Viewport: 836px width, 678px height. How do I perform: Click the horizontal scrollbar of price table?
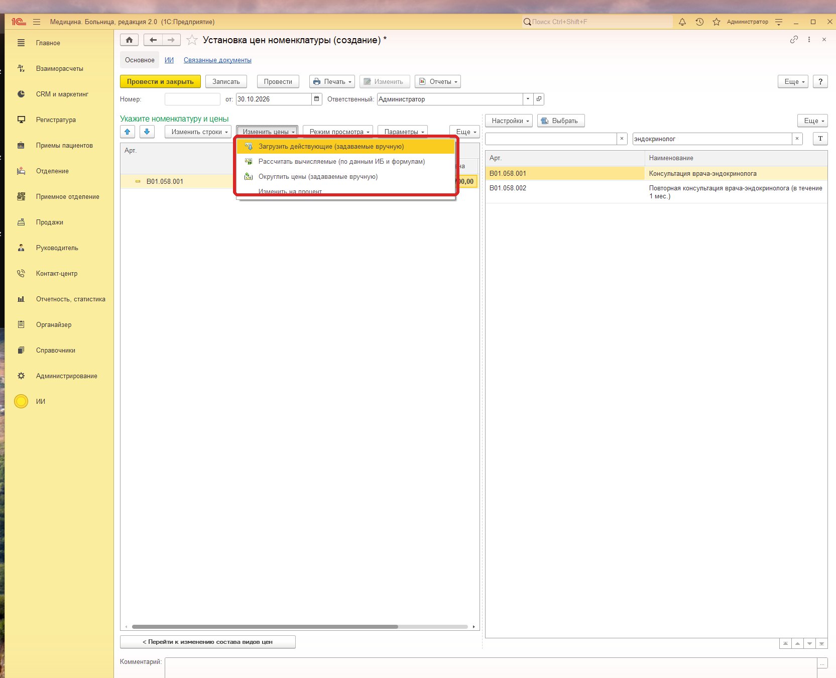point(265,627)
